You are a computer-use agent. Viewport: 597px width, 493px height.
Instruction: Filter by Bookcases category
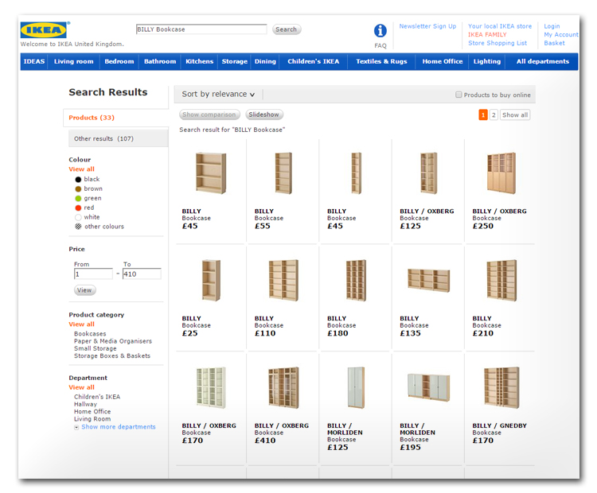pos(90,334)
